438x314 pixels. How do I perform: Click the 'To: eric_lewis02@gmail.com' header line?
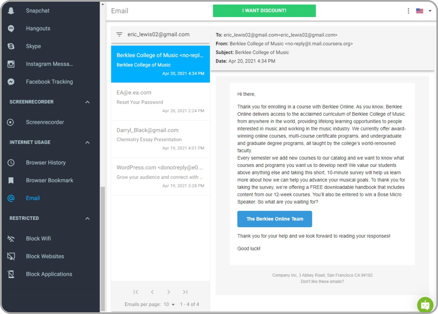pos(277,35)
